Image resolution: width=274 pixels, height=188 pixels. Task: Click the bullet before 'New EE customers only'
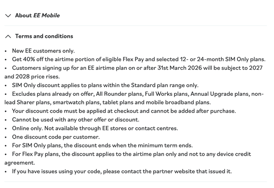pyautogui.click(x=6, y=51)
